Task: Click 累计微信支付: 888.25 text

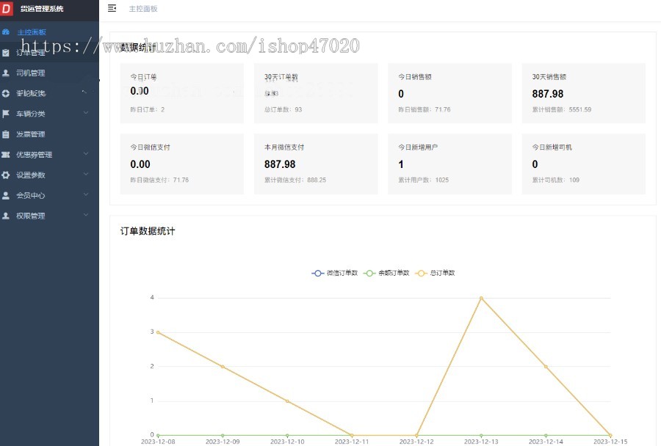Action: [295, 180]
